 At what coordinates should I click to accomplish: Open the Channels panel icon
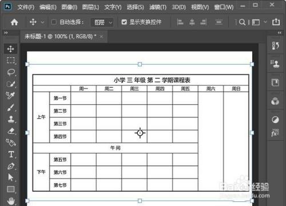point(275,101)
